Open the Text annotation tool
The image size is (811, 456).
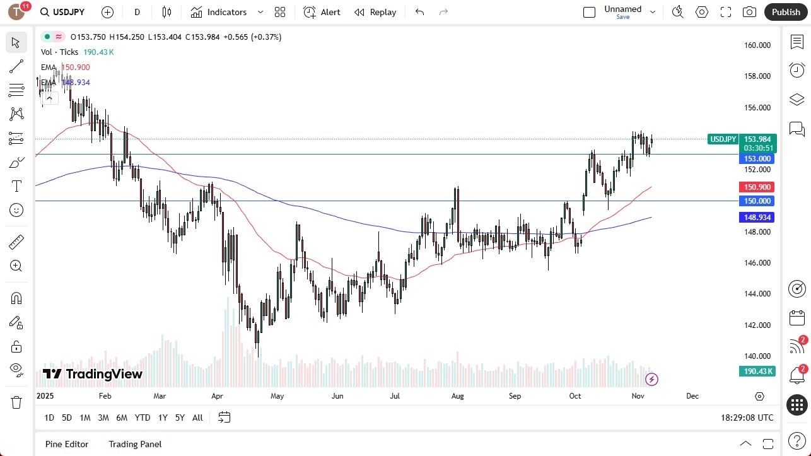tap(16, 185)
